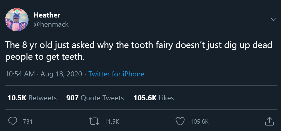Click the Aug 18, 2020 date
The height and width of the screenshot is (131, 281).
coord(61,74)
